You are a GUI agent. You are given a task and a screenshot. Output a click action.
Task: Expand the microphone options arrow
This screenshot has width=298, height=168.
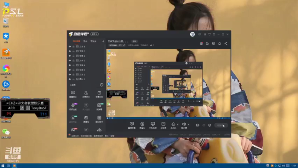click(x=178, y=125)
